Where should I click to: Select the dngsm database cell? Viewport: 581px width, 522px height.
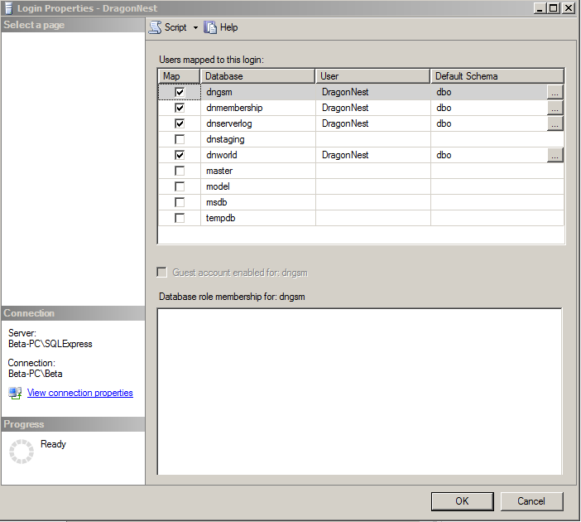click(x=258, y=92)
